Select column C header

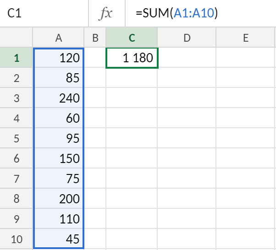132,38
